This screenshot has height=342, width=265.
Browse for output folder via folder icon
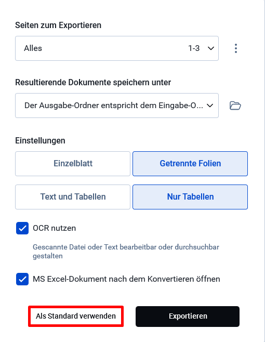click(x=235, y=106)
